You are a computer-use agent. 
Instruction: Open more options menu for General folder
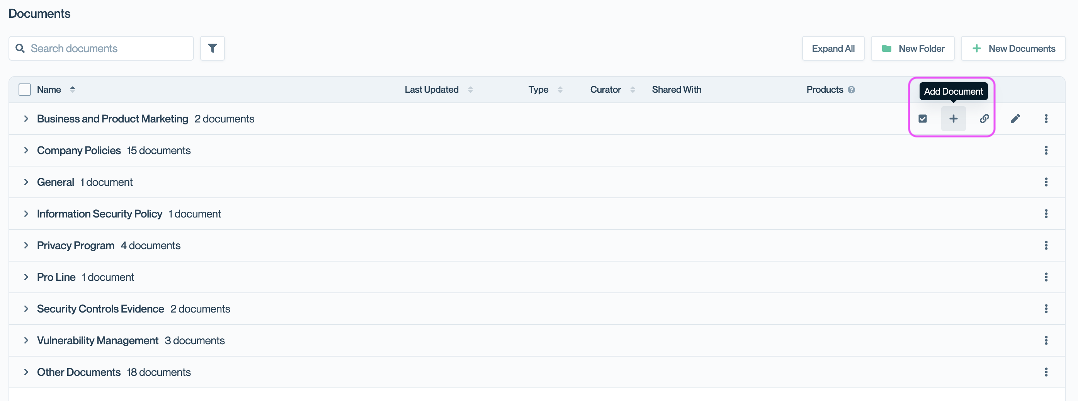1046,182
